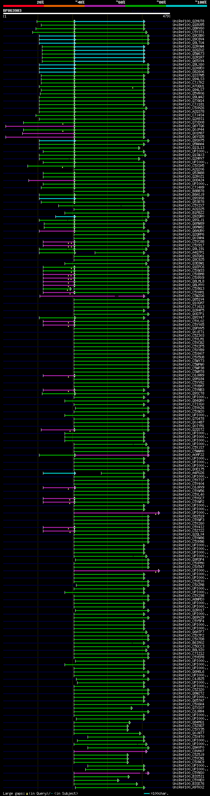Select label UniRef100_Q9SH75
This screenshot has height=796, width=210.
click(188, 141)
